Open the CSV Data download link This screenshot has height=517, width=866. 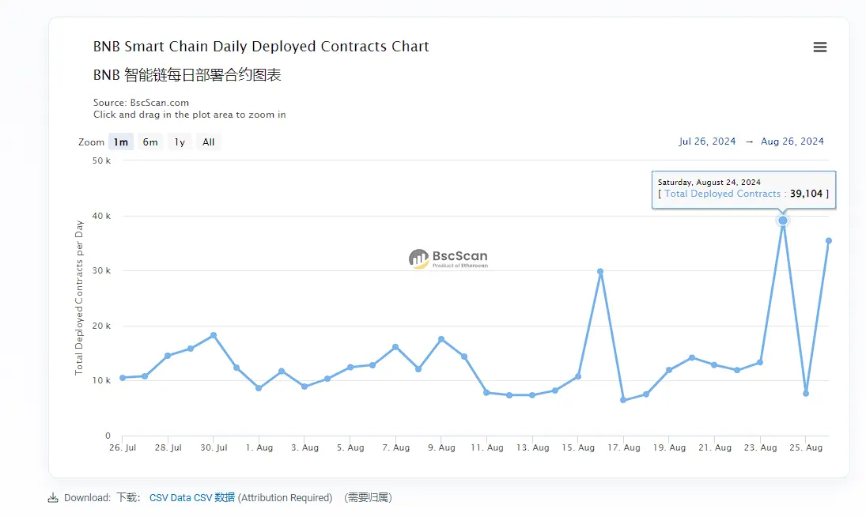point(171,497)
